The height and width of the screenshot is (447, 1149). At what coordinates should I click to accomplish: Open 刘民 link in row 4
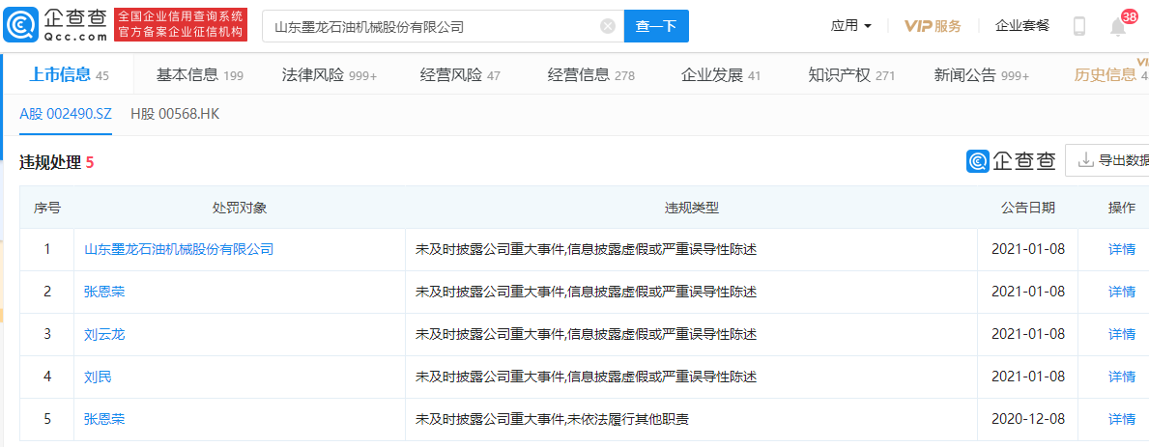click(99, 377)
